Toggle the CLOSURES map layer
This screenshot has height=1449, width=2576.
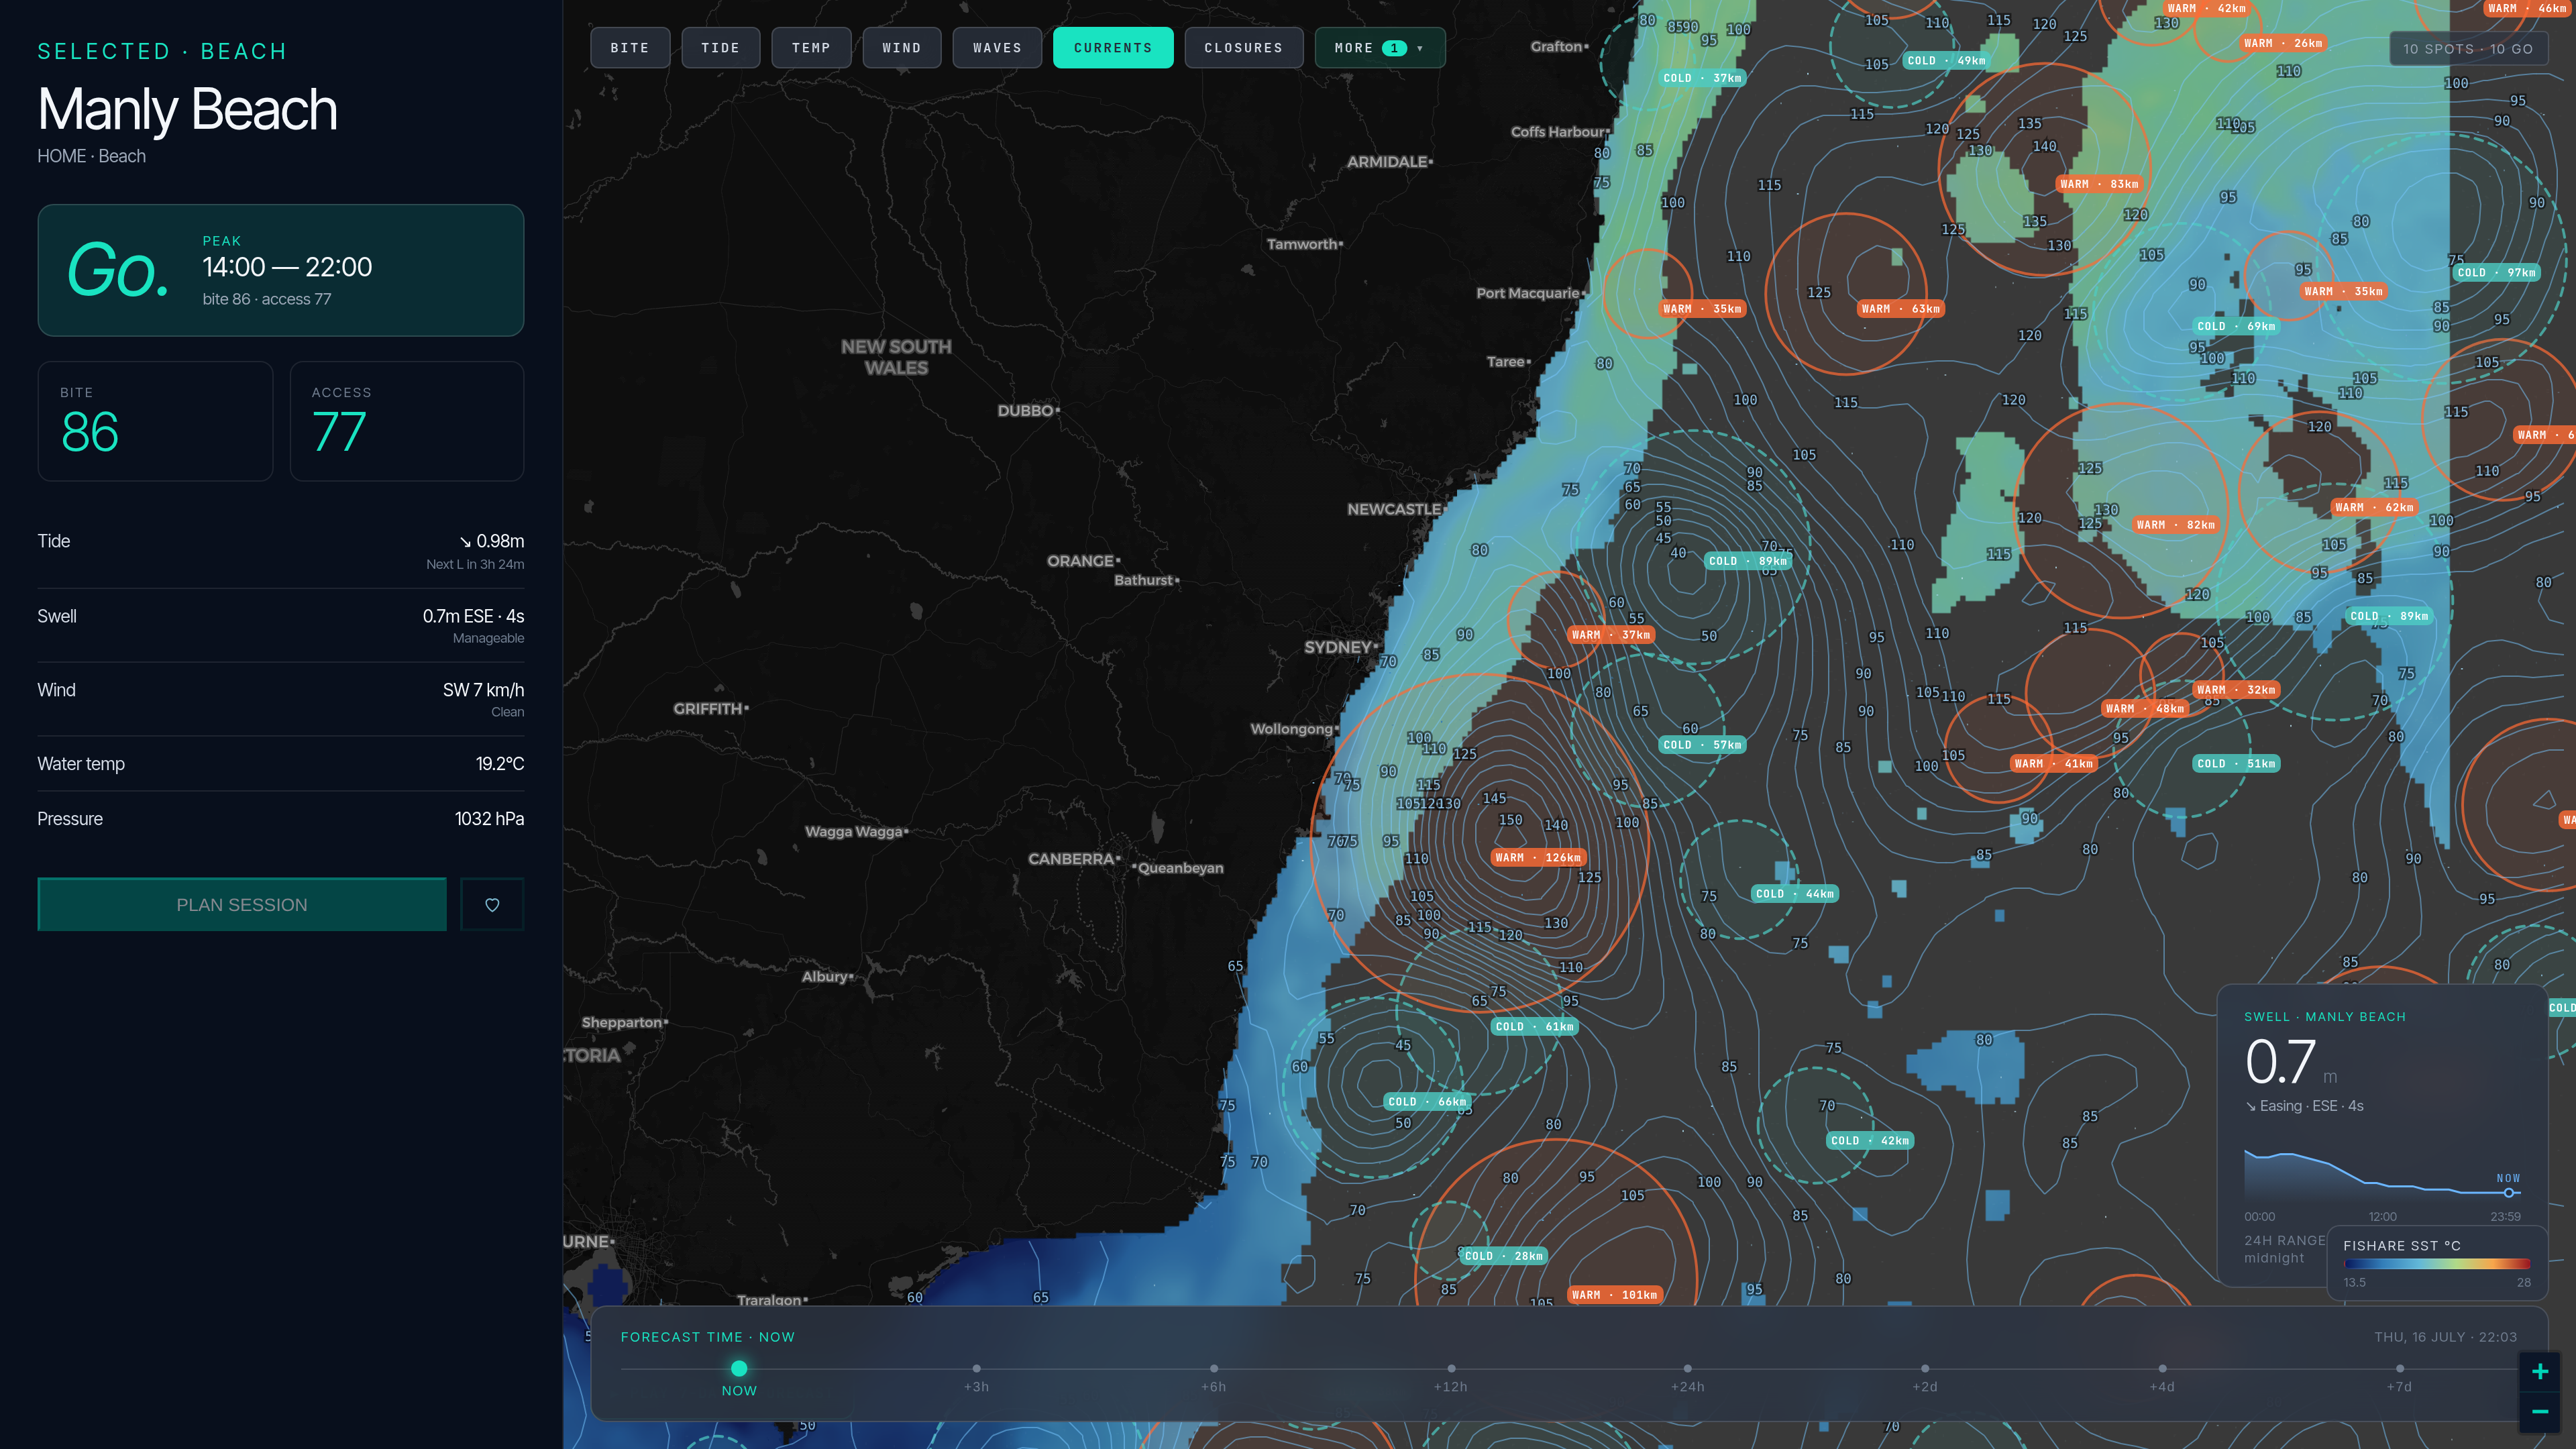(x=1243, y=48)
